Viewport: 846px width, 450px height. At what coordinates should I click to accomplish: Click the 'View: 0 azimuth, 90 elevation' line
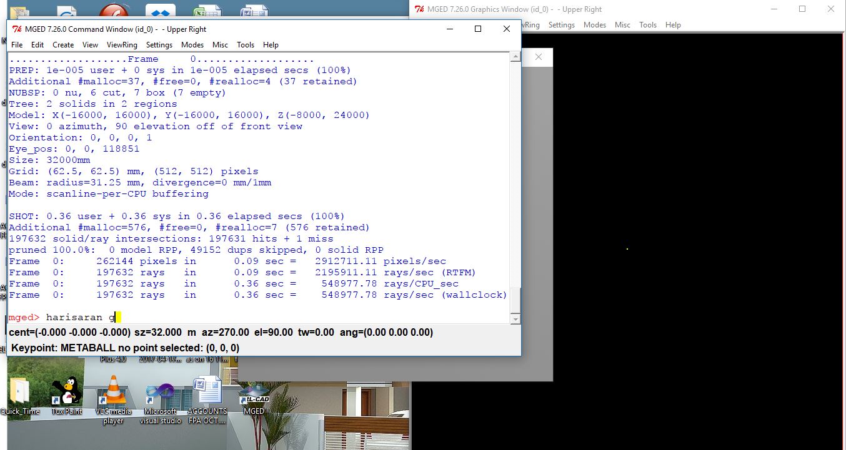tap(156, 126)
